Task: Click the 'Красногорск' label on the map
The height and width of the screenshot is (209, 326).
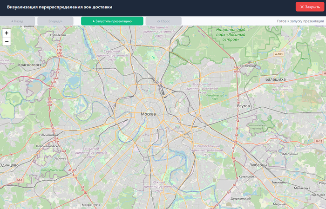Action: point(30,65)
